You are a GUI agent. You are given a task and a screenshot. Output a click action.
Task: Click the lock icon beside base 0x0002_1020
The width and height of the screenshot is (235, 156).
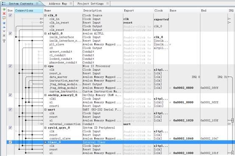coord(170,121)
